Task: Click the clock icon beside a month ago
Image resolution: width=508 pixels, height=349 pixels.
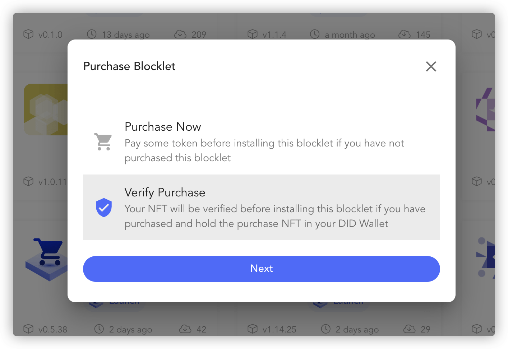Action: tap(315, 34)
